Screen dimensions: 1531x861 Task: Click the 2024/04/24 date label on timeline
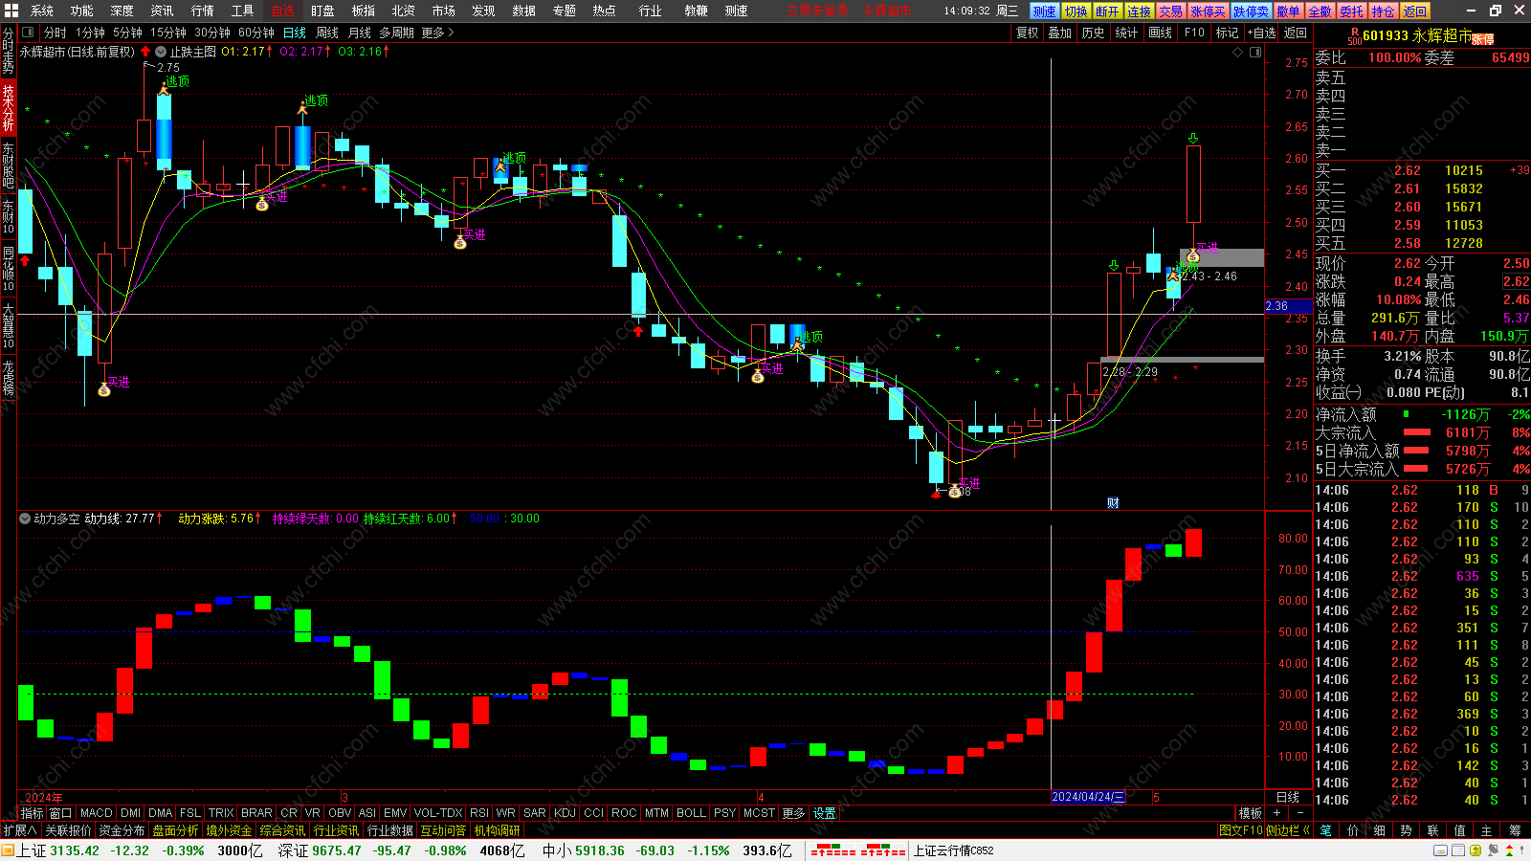tap(1089, 797)
